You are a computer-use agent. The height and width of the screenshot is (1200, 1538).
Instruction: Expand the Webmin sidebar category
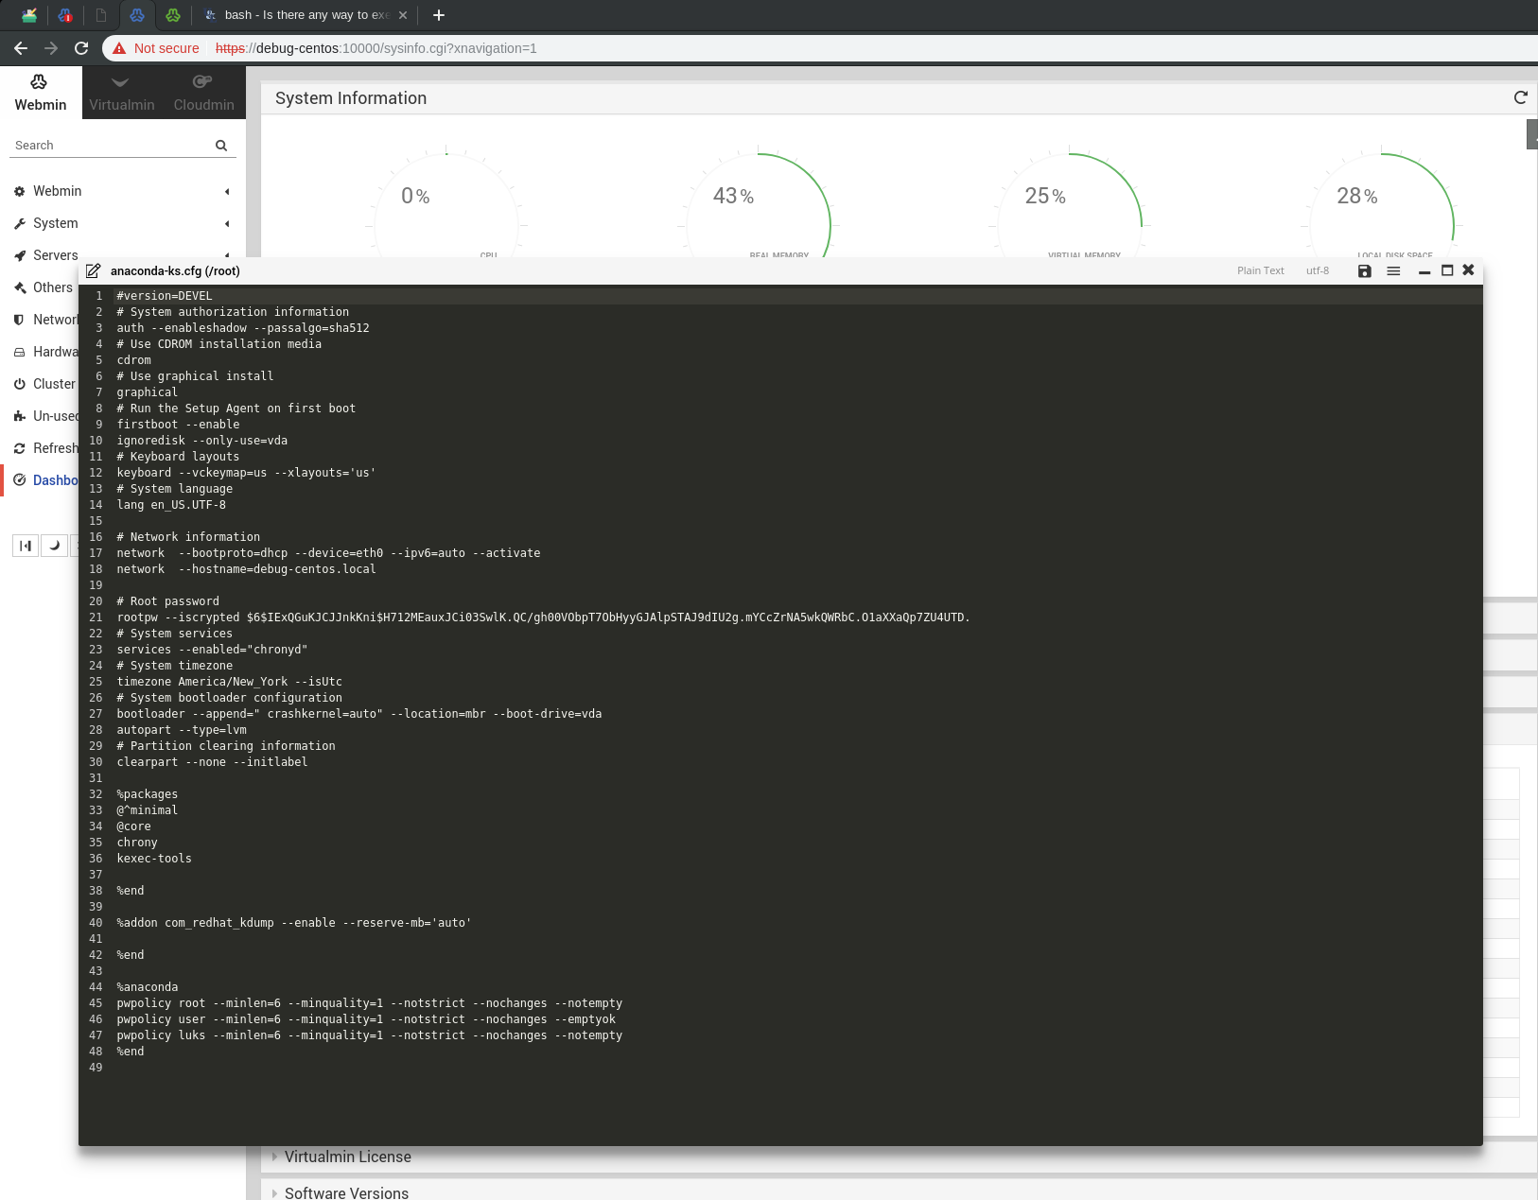57,191
